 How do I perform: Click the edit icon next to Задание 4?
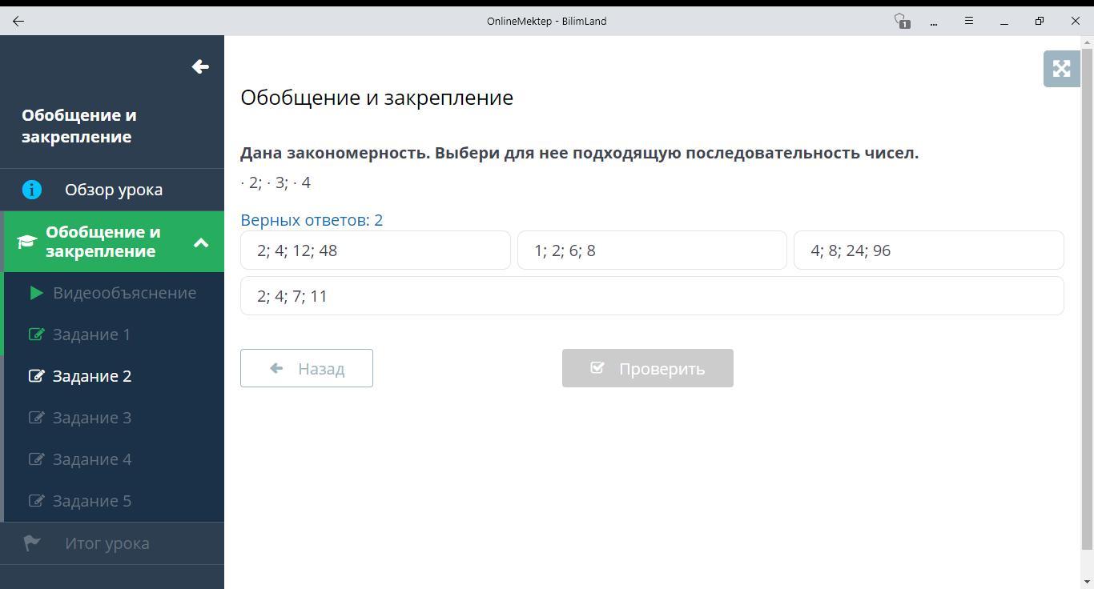pyautogui.click(x=36, y=459)
